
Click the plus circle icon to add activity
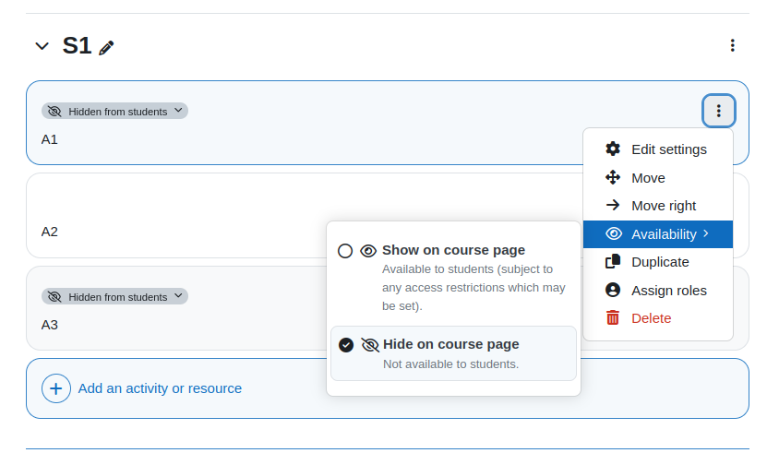(x=56, y=388)
